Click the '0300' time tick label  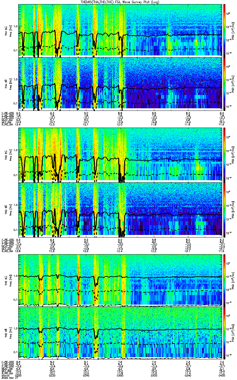point(120,375)
